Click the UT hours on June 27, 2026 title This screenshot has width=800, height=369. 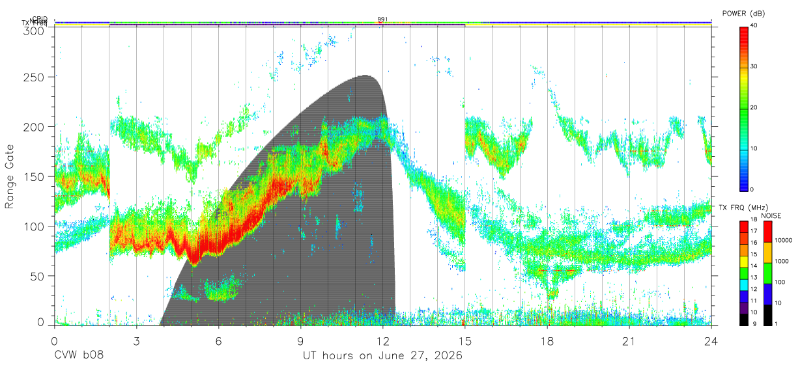click(382, 356)
